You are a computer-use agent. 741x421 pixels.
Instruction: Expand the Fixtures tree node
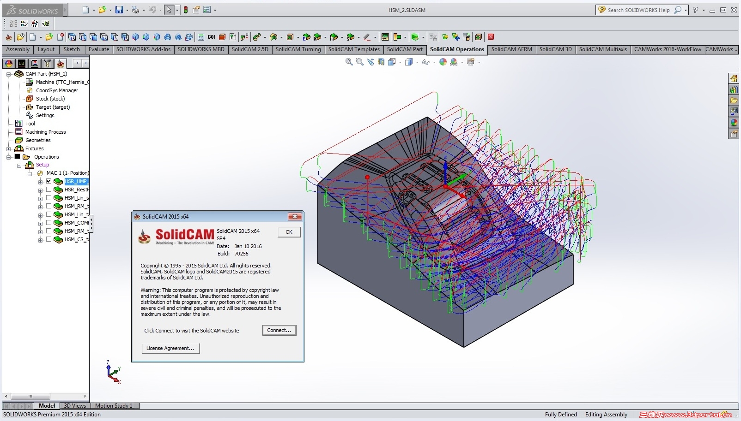point(8,148)
